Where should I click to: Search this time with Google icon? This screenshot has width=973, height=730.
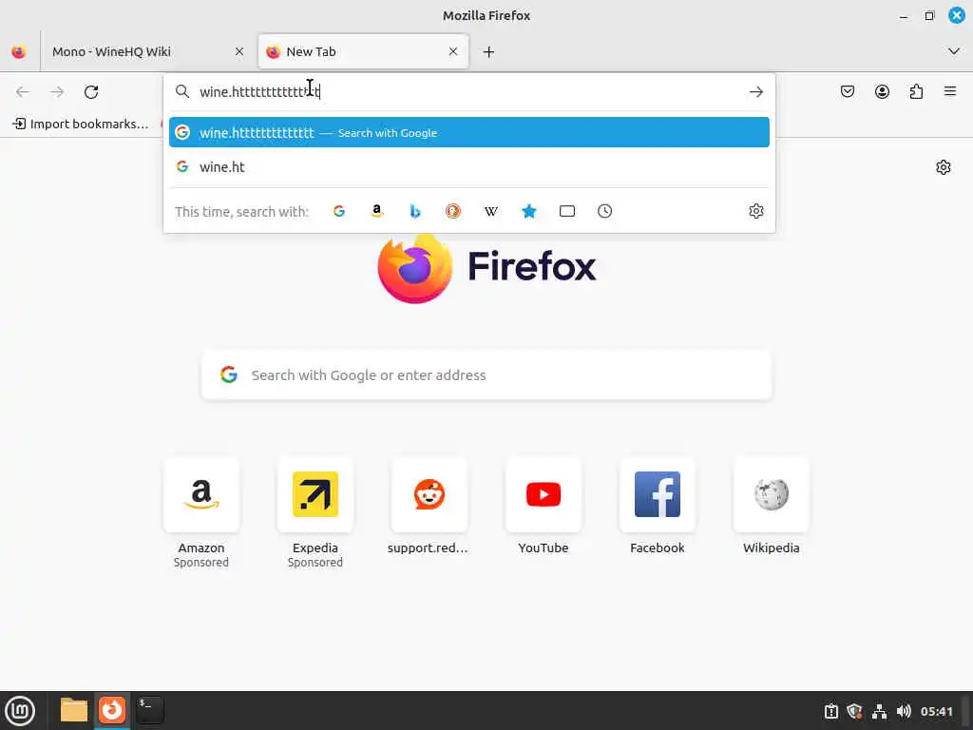pos(339,211)
